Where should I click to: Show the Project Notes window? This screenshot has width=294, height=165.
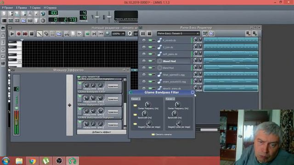(x=36, y=20)
